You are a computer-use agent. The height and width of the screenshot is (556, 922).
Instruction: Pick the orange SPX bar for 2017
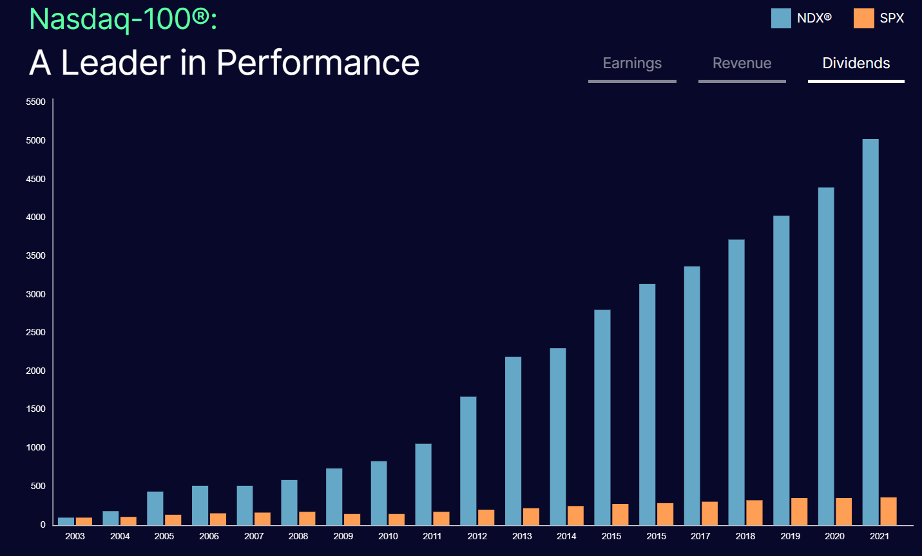click(x=709, y=514)
